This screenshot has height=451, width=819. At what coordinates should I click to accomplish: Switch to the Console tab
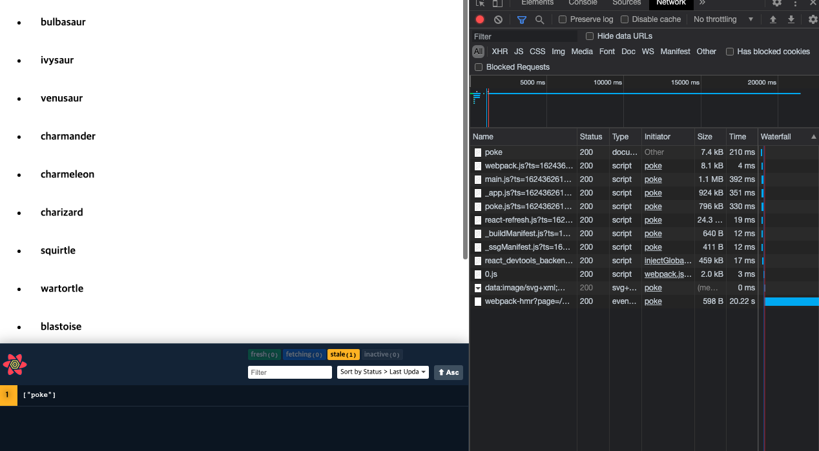pyautogui.click(x=583, y=3)
